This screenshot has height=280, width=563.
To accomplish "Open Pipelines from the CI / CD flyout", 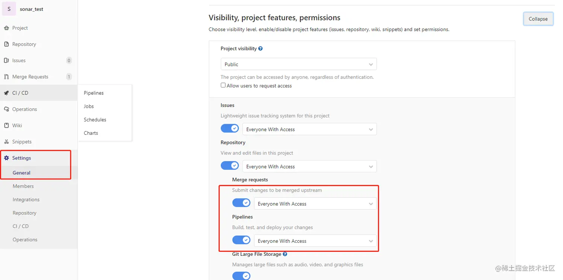I will click(x=94, y=93).
